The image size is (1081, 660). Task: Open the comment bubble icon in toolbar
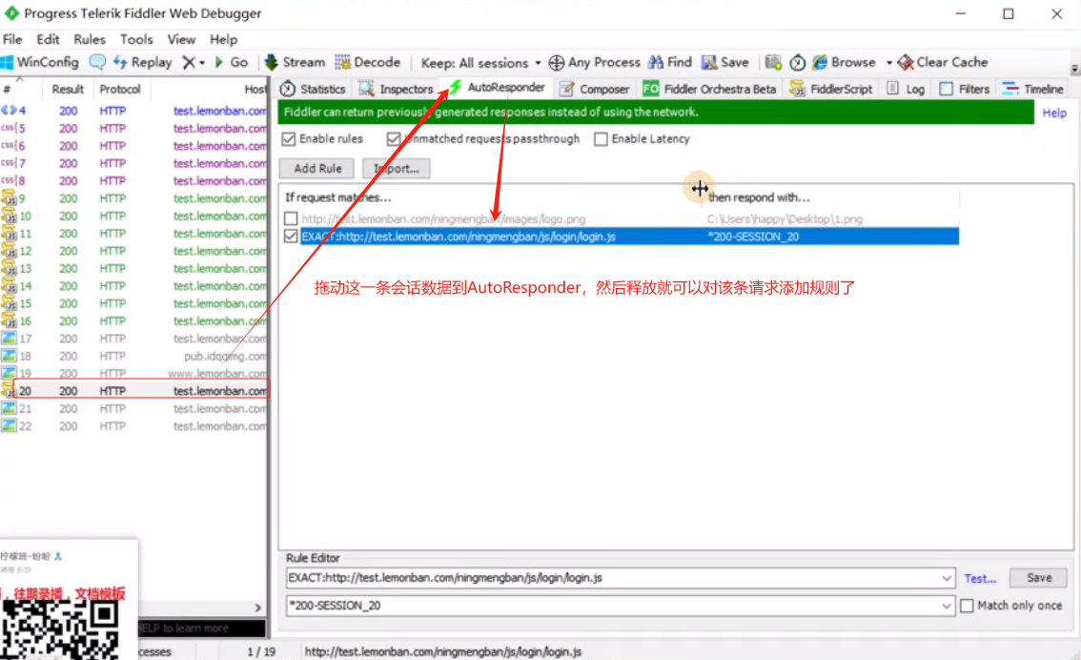point(98,62)
